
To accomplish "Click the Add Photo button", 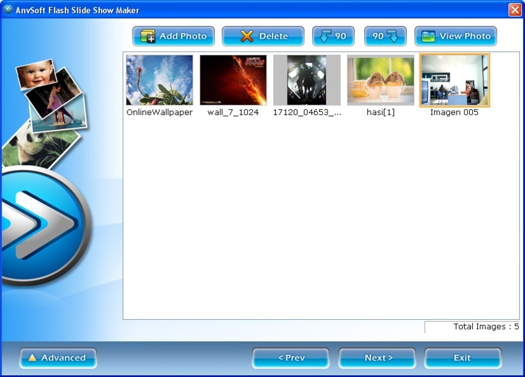I will [x=173, y=36].
